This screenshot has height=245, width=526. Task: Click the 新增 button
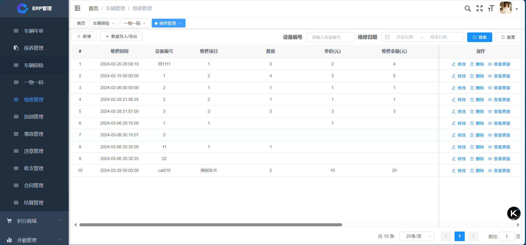pos(84,36)
